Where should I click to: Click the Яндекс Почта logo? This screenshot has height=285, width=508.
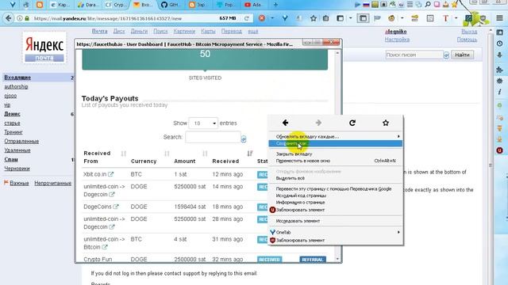point(44,47)
